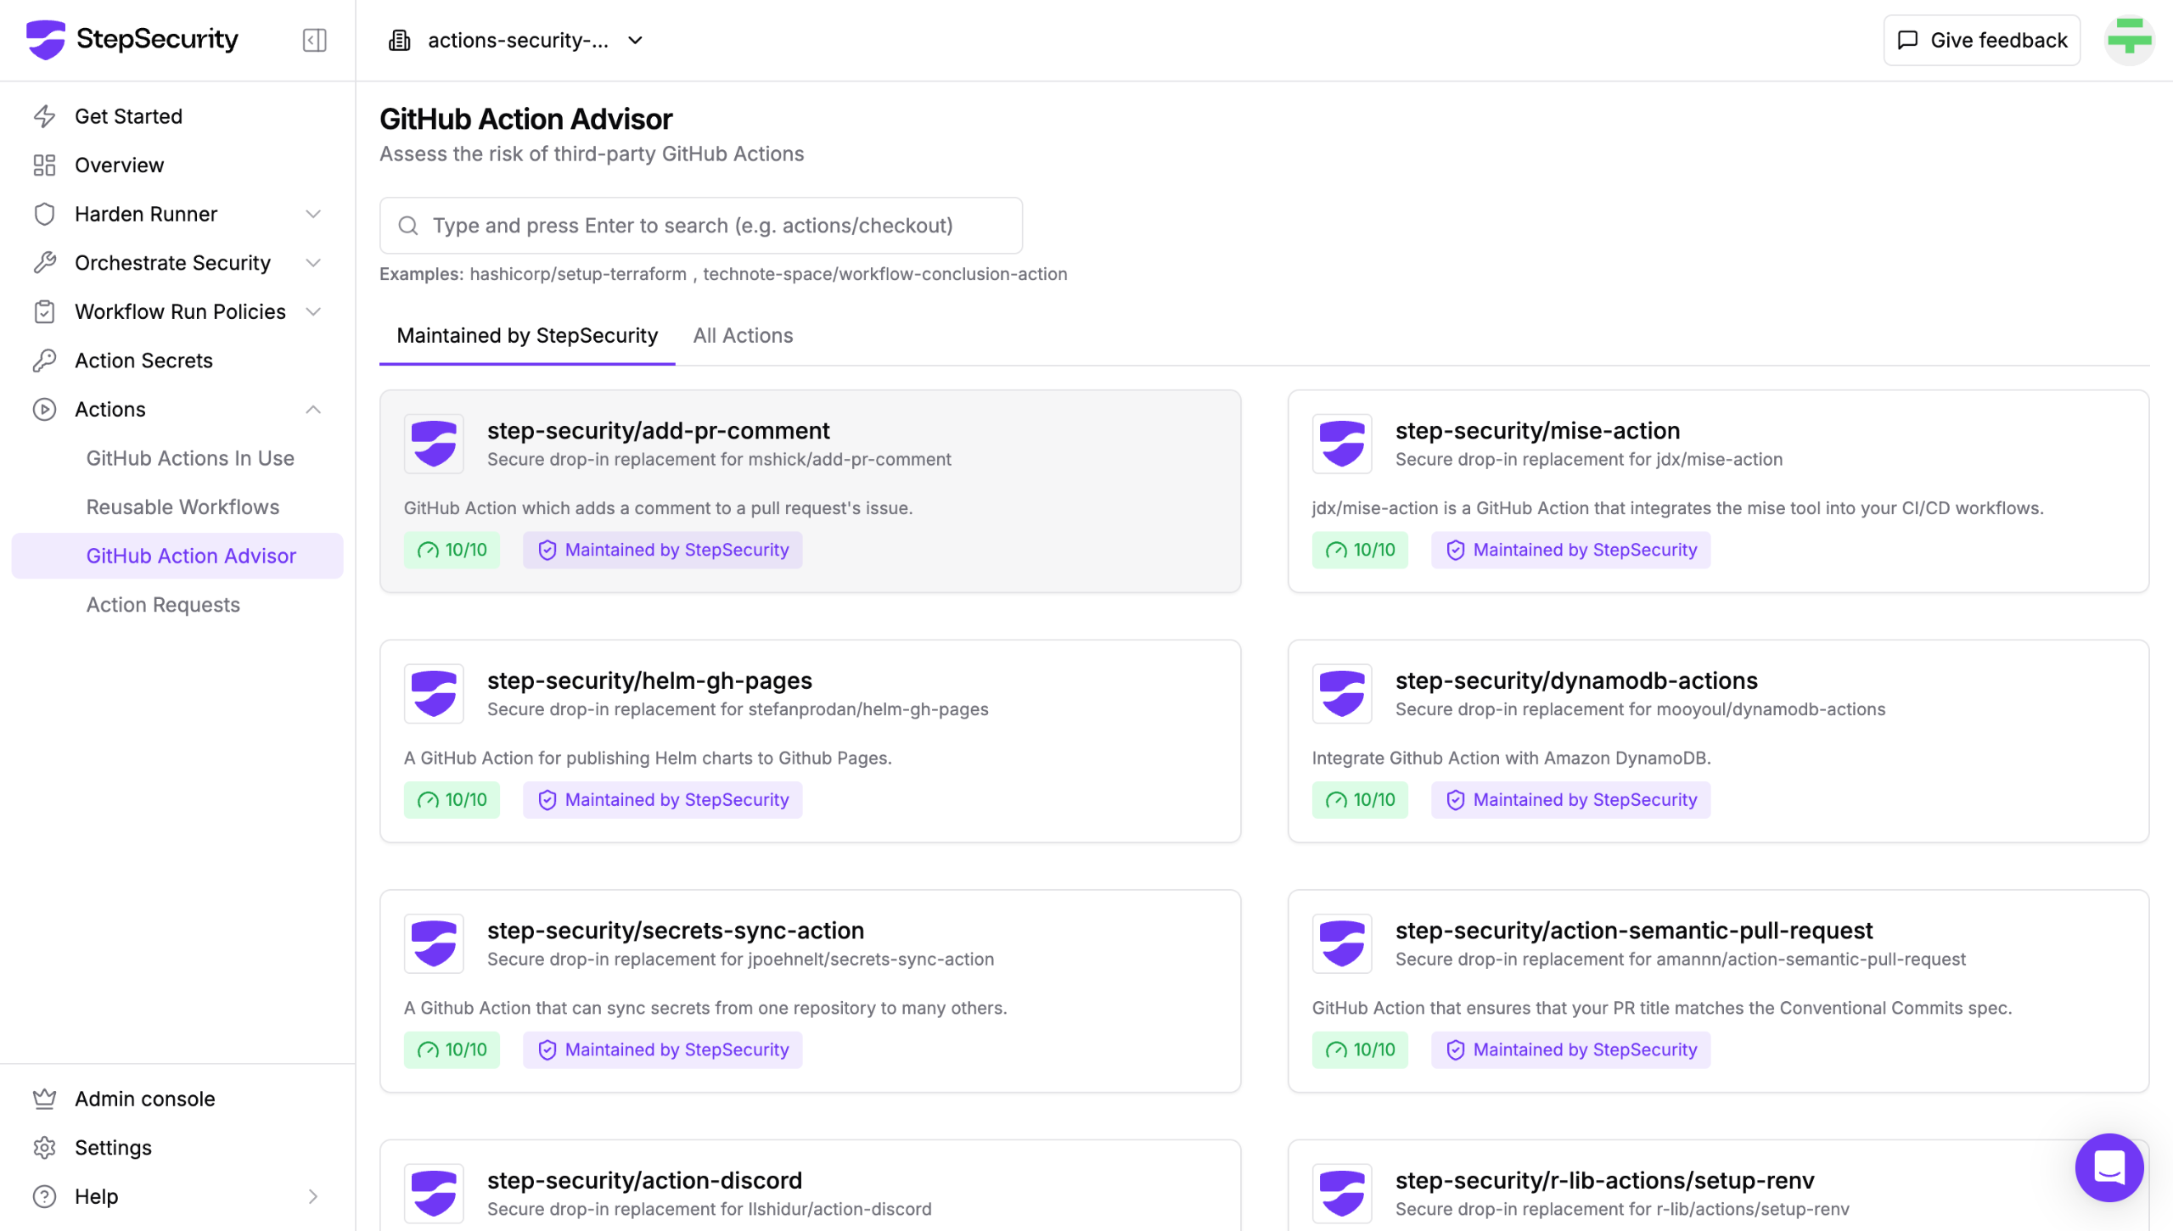Click the Admin console crown icon
Screen dimensions: 2173x1231
click(x=44, y=1099)
